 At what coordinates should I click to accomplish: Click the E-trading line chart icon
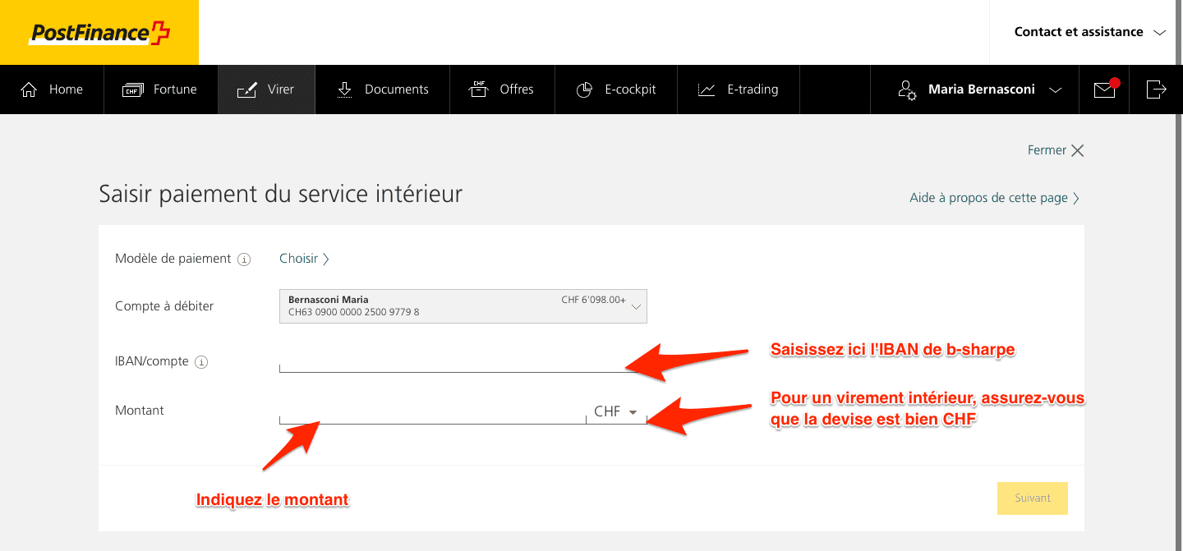[x=707, y=90]
